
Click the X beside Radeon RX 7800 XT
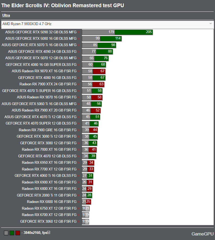78,150
